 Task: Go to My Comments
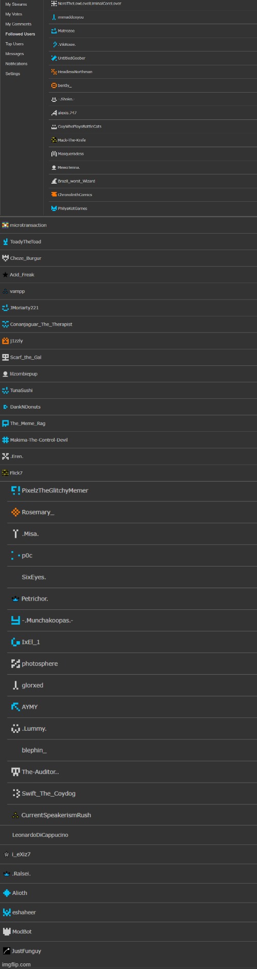(19, 24)
